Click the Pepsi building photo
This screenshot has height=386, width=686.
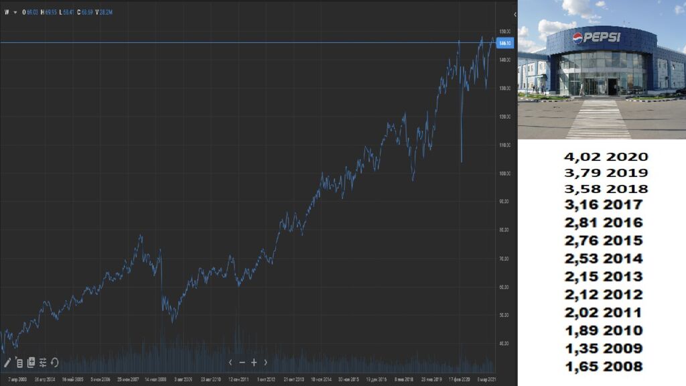(x=601, y=69)
